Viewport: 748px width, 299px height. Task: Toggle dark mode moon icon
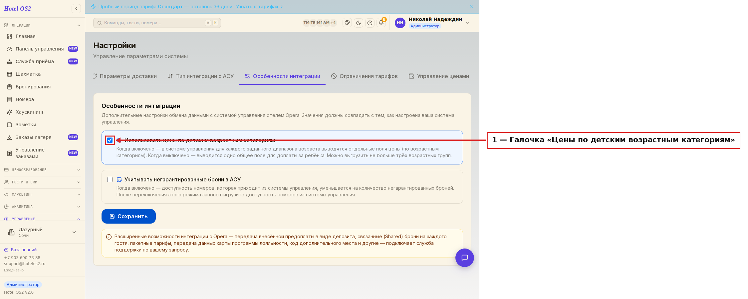pyautogui.click(x=359, y=23)
